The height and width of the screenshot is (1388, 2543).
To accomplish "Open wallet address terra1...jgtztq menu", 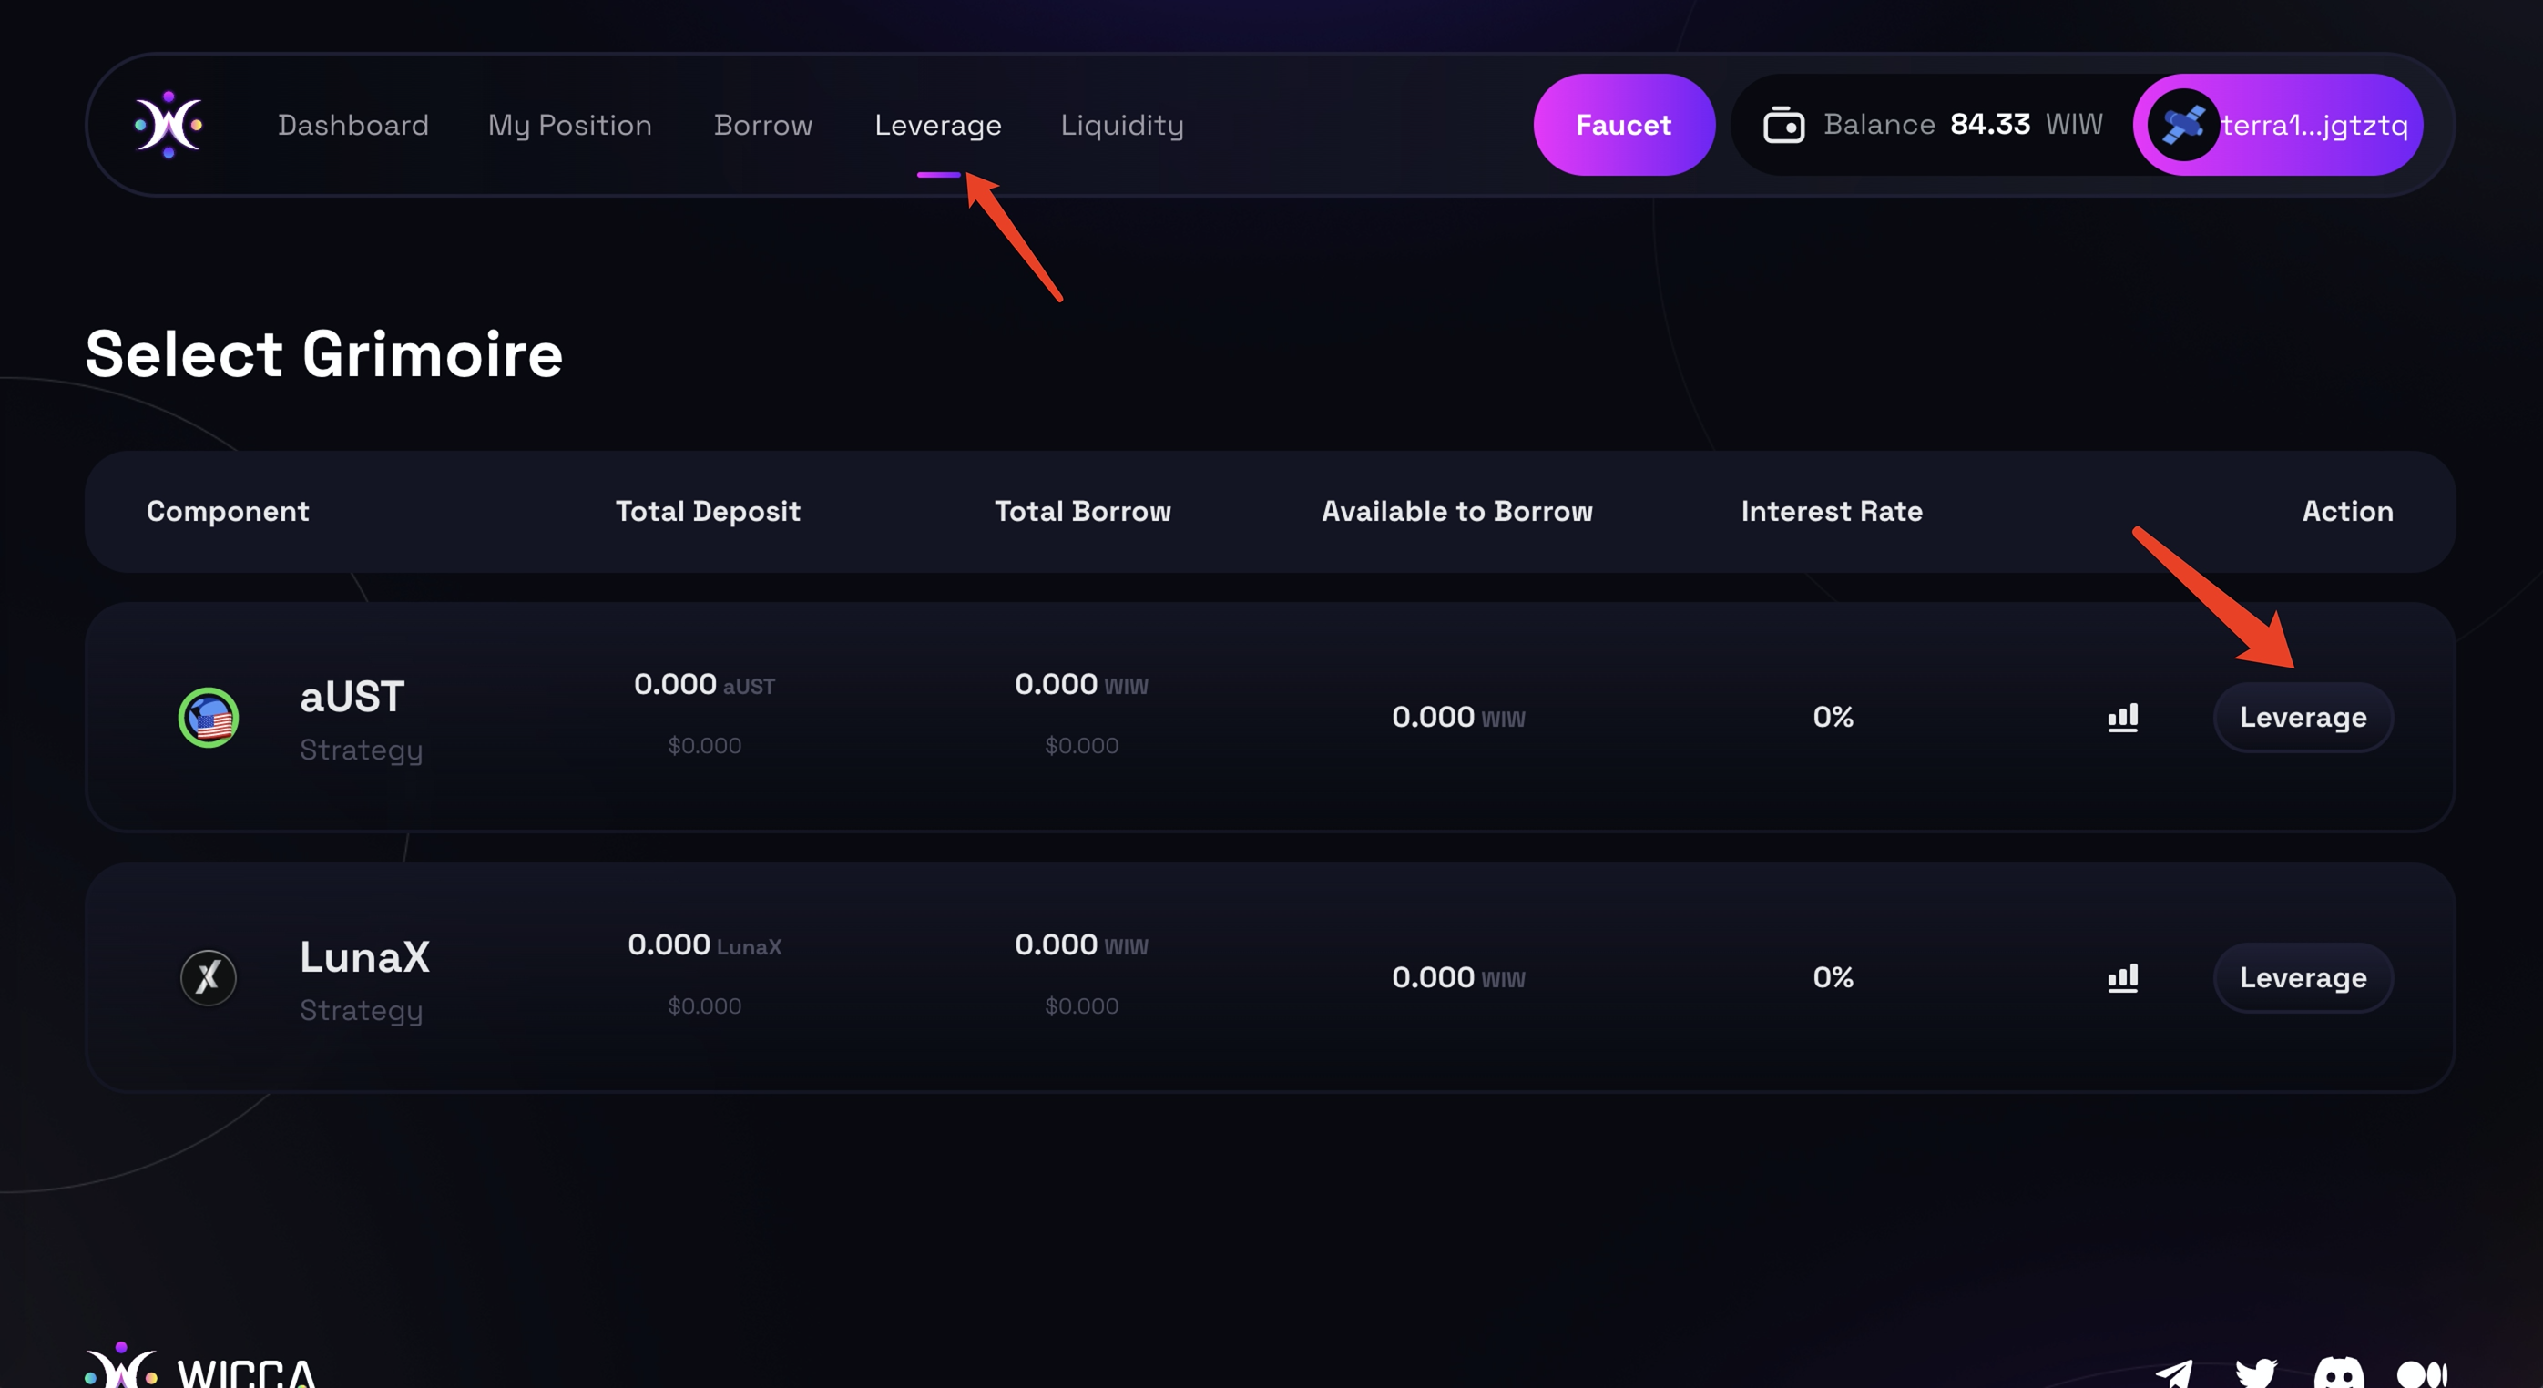I will 2314,126.
